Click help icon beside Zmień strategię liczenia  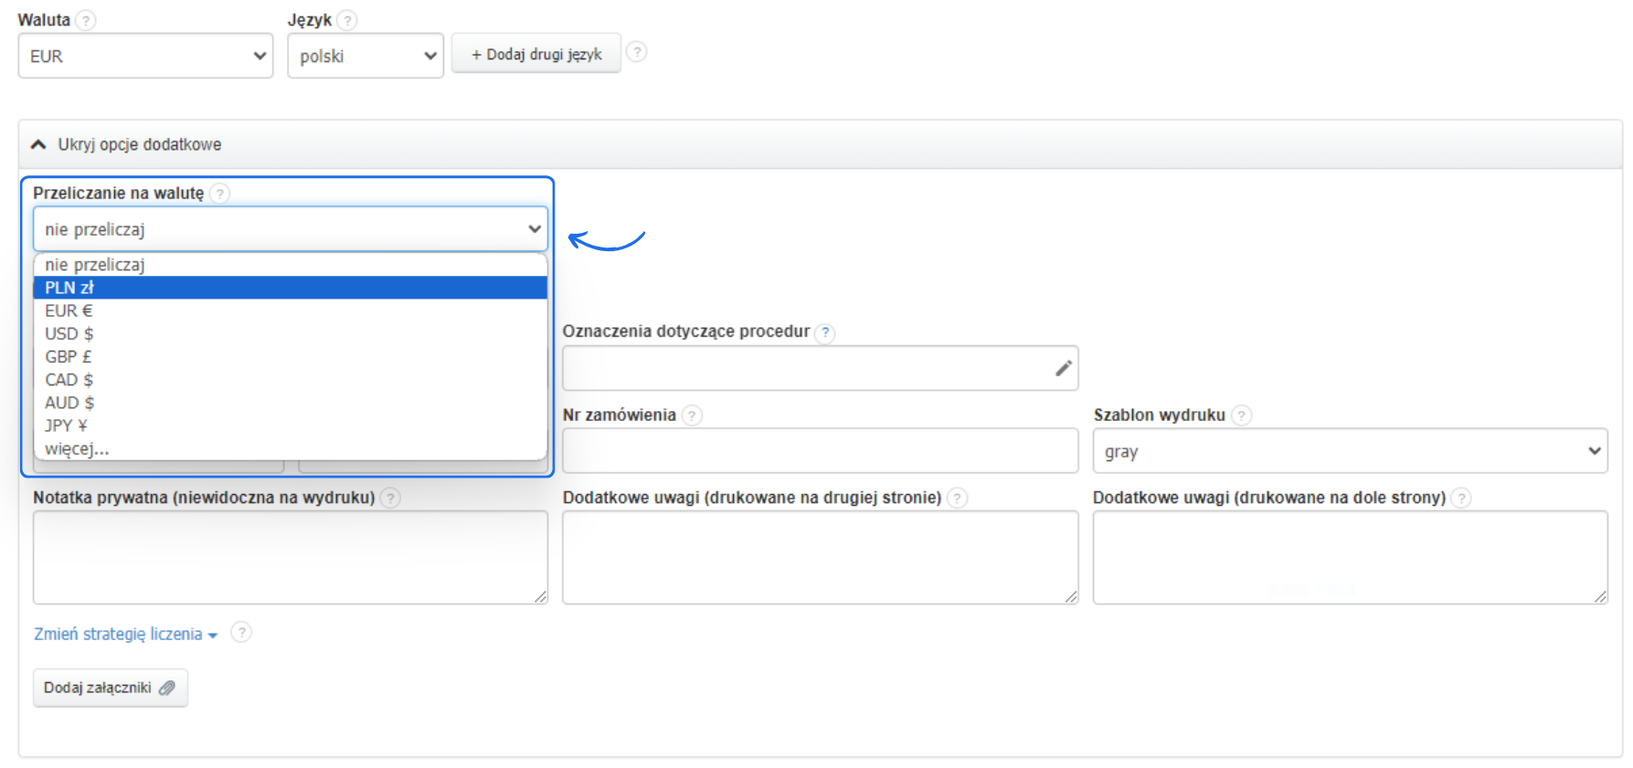pos(241,632)
